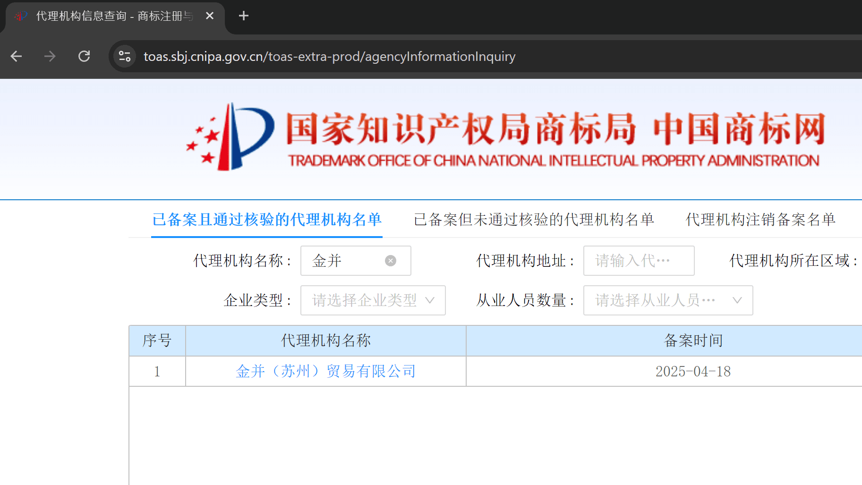Switch to 已备案且通过核验的代理机构名单 tab

[267, 220]
